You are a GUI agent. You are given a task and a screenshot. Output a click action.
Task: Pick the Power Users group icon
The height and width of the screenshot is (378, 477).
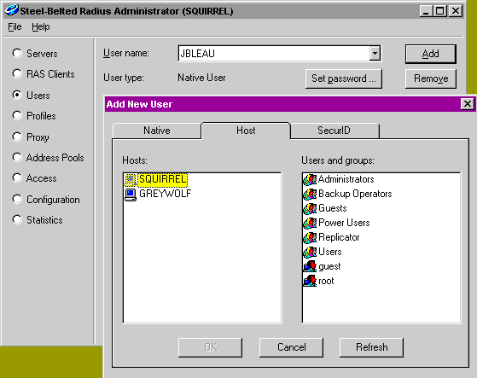click(x=310, y=224)
